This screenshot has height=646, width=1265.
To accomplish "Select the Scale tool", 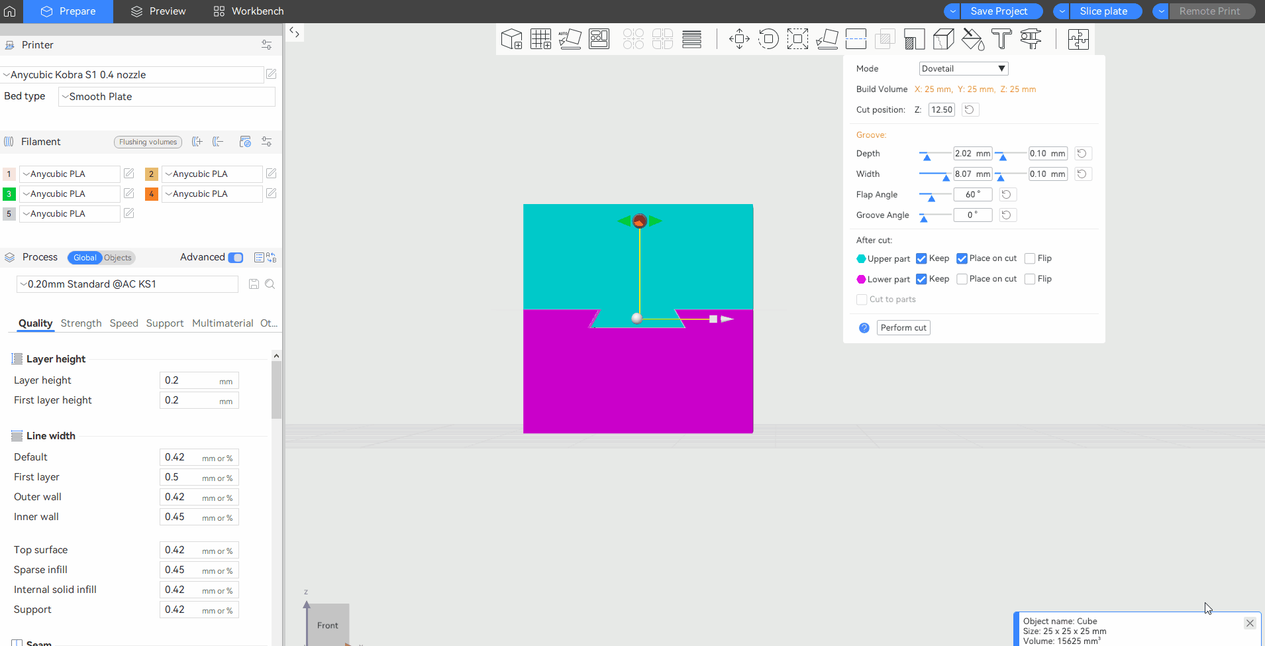I will pyautogui.click(x=797, y=39).
